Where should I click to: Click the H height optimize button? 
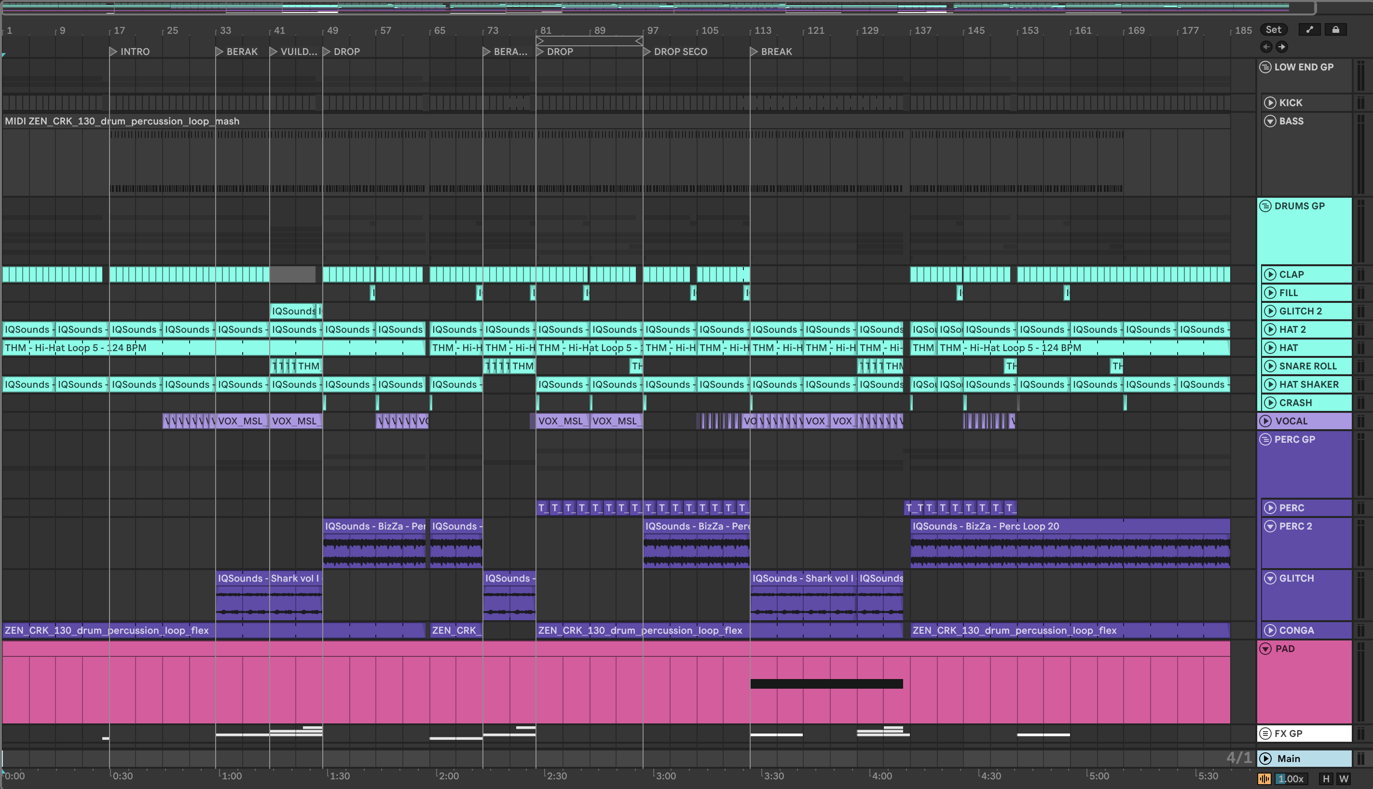click(x=1326, y=779)
